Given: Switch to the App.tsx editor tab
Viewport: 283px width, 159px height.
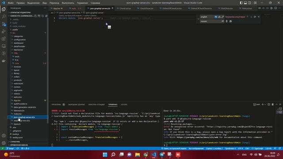Looking at the screenshot, I should [x=58, y=8].
